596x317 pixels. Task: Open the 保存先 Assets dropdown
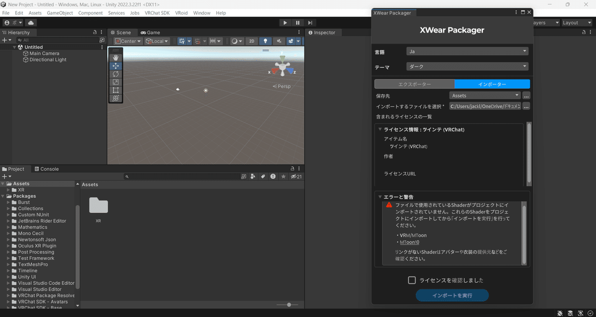click(x=485, y=95)
